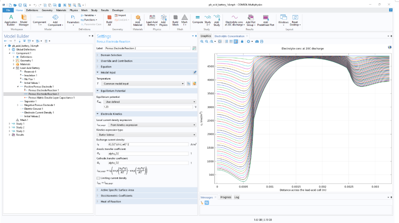The width and height of the screenshot is (399, 223).
Task: Switch to the Graphics tab
Action: [x=206, y=36]
